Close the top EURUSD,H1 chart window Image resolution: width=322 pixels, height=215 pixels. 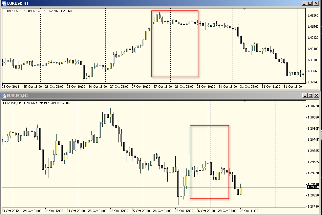click(316, 3)
